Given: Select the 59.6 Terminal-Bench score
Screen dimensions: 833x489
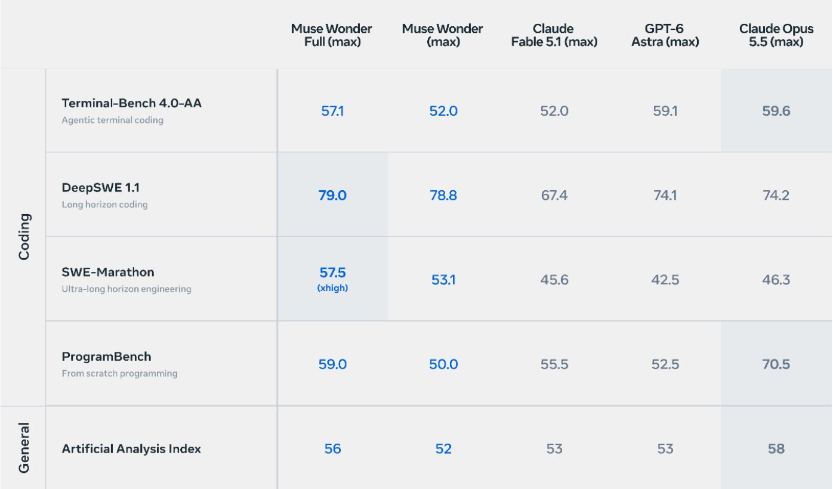Looking at the screenshot, I should pos(776,111).
